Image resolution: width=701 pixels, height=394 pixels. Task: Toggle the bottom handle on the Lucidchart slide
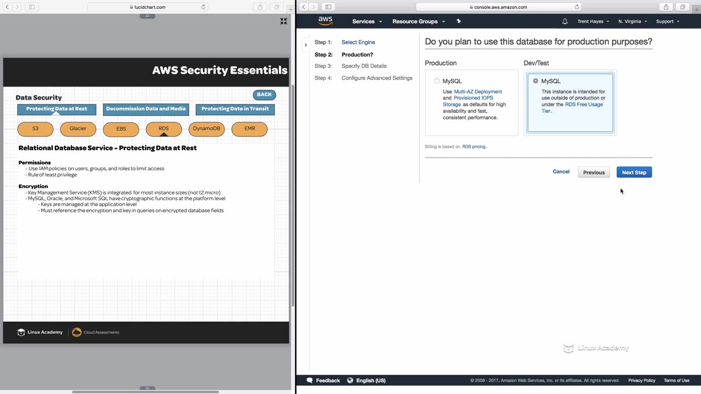tap(147, 388)
